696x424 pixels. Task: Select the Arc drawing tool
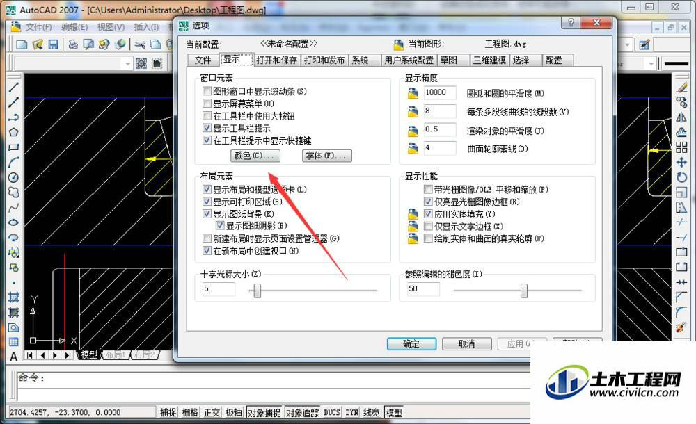13,163
